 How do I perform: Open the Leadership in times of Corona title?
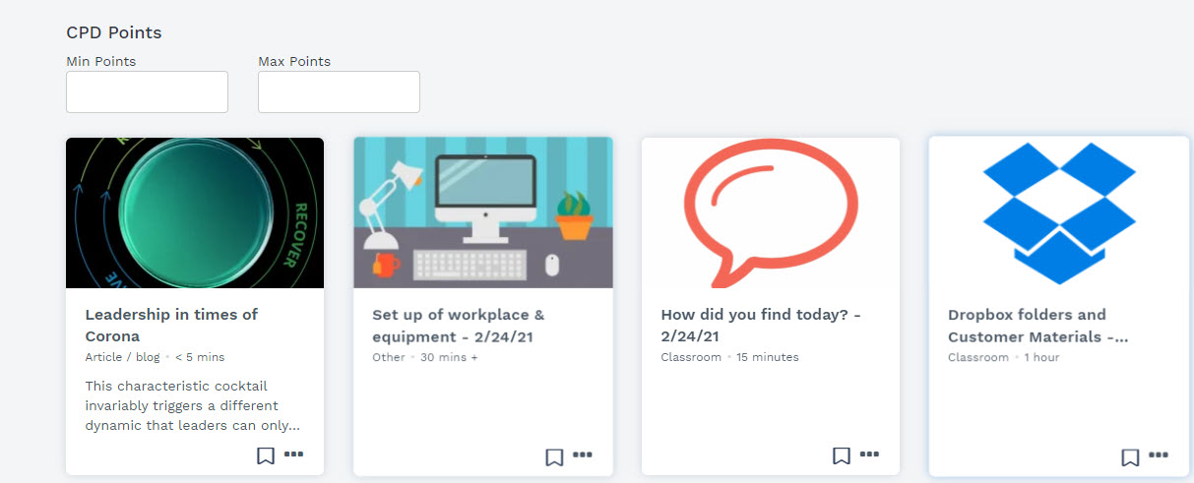(171, 325)
